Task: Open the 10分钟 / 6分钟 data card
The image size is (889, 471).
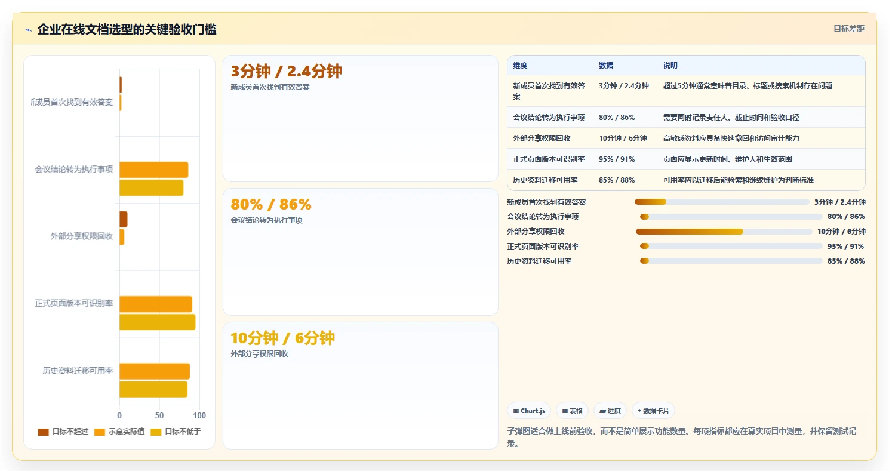Action: click(x=361, y=386)
